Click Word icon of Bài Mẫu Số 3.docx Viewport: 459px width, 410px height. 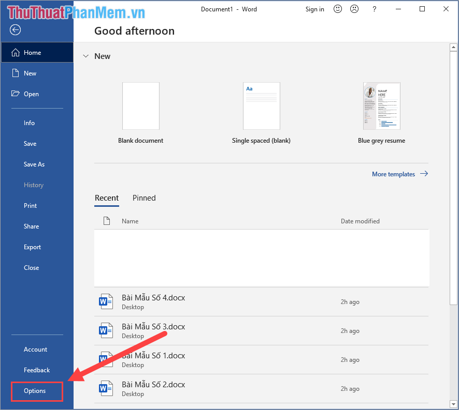106,330
